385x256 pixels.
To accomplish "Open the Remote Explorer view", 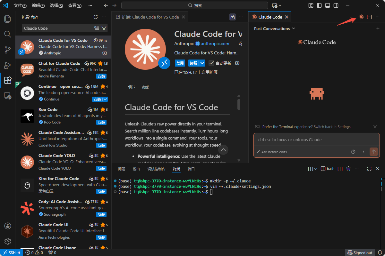I will click(8, 96).
